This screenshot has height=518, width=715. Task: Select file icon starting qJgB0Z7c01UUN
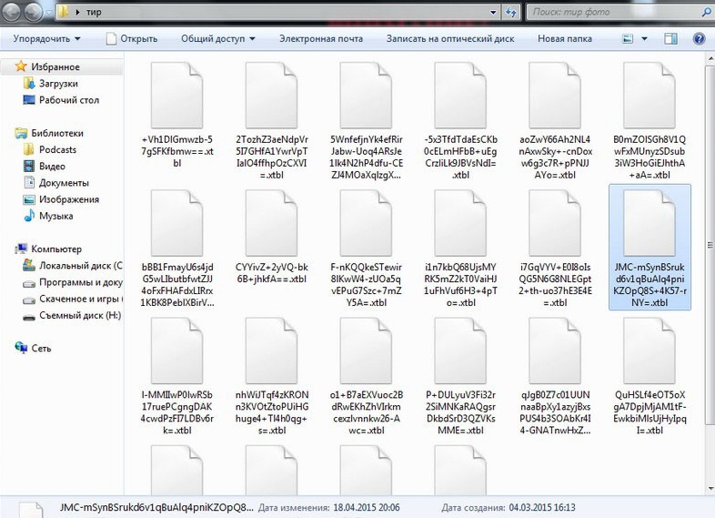(555, 350)
